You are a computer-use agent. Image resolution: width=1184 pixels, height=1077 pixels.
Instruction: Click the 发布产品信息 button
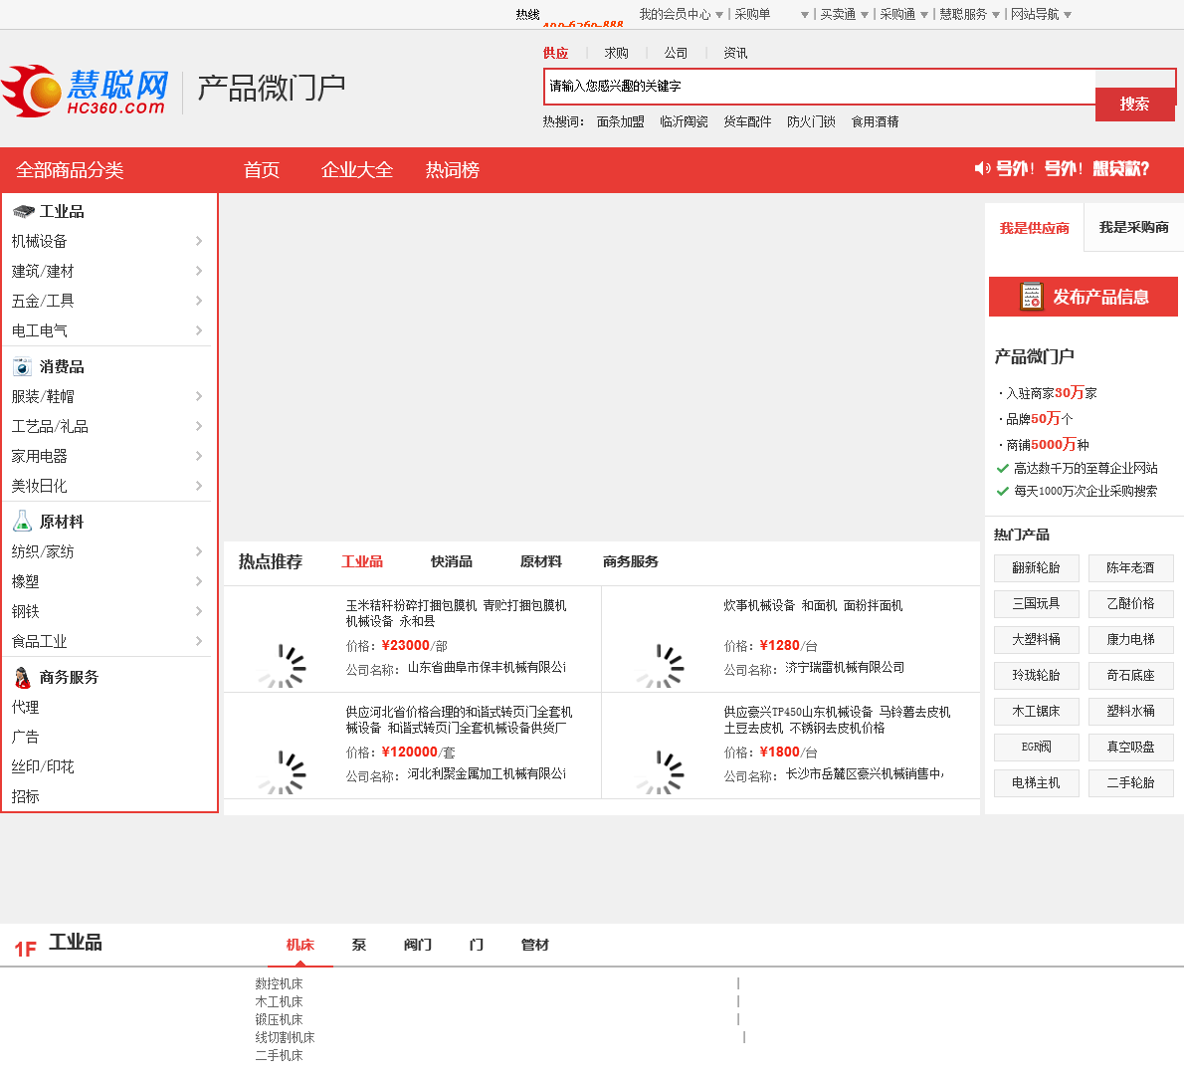pos(1084,296)
